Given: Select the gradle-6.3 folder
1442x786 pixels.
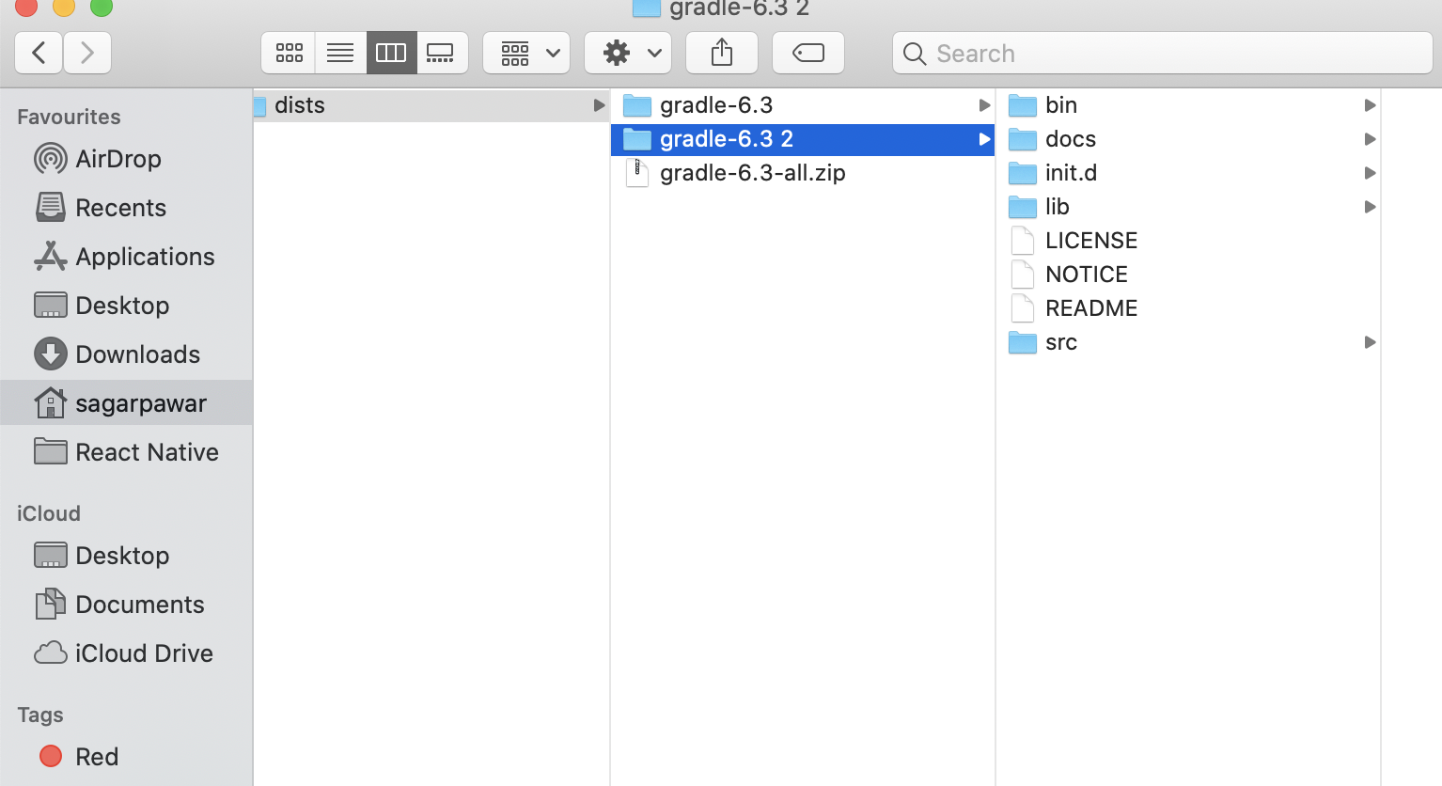Looking at the screenshot, I should 715,105.
